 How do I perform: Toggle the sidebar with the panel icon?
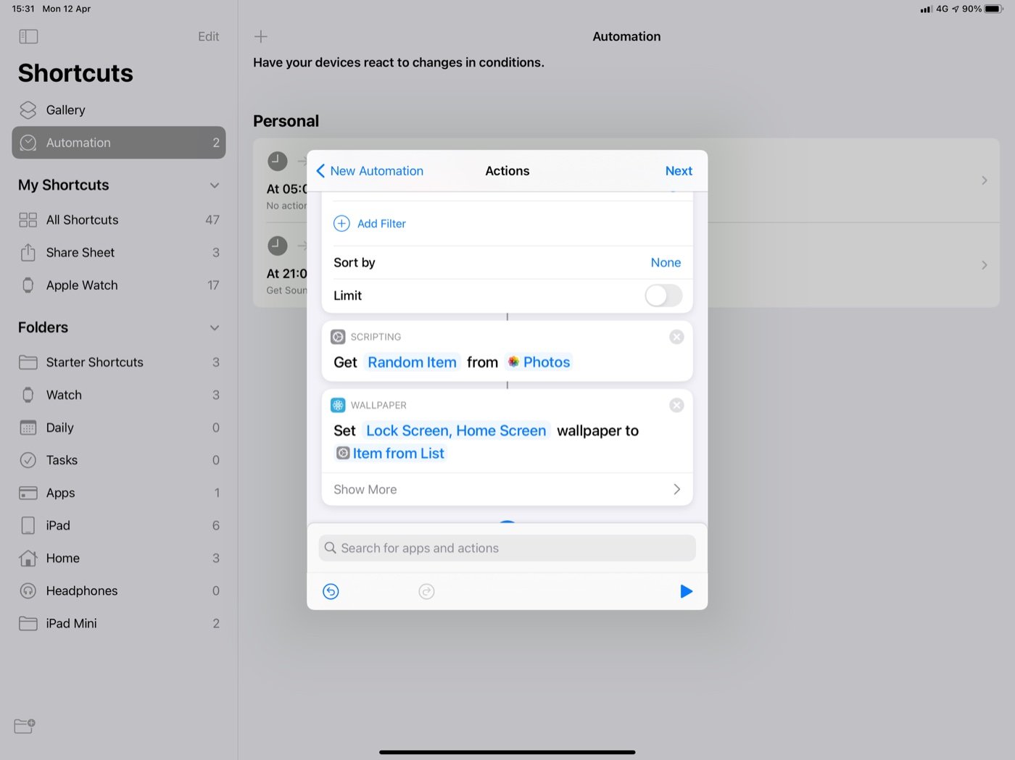click(28, 36)
